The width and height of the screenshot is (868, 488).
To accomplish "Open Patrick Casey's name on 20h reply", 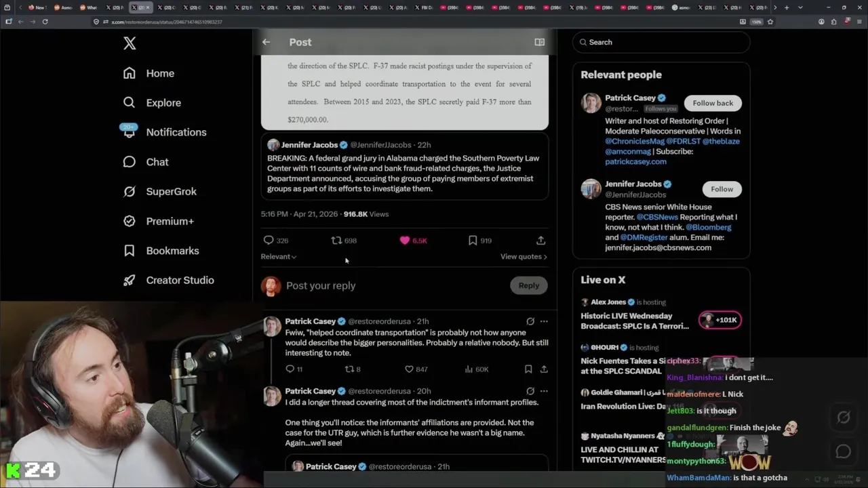I will tap(311, 391).
